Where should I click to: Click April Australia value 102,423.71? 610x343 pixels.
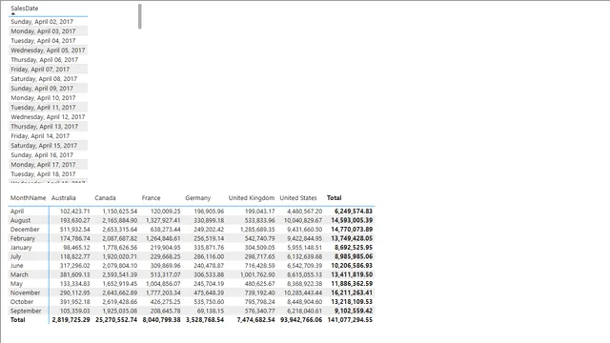(x=74, y=212)
